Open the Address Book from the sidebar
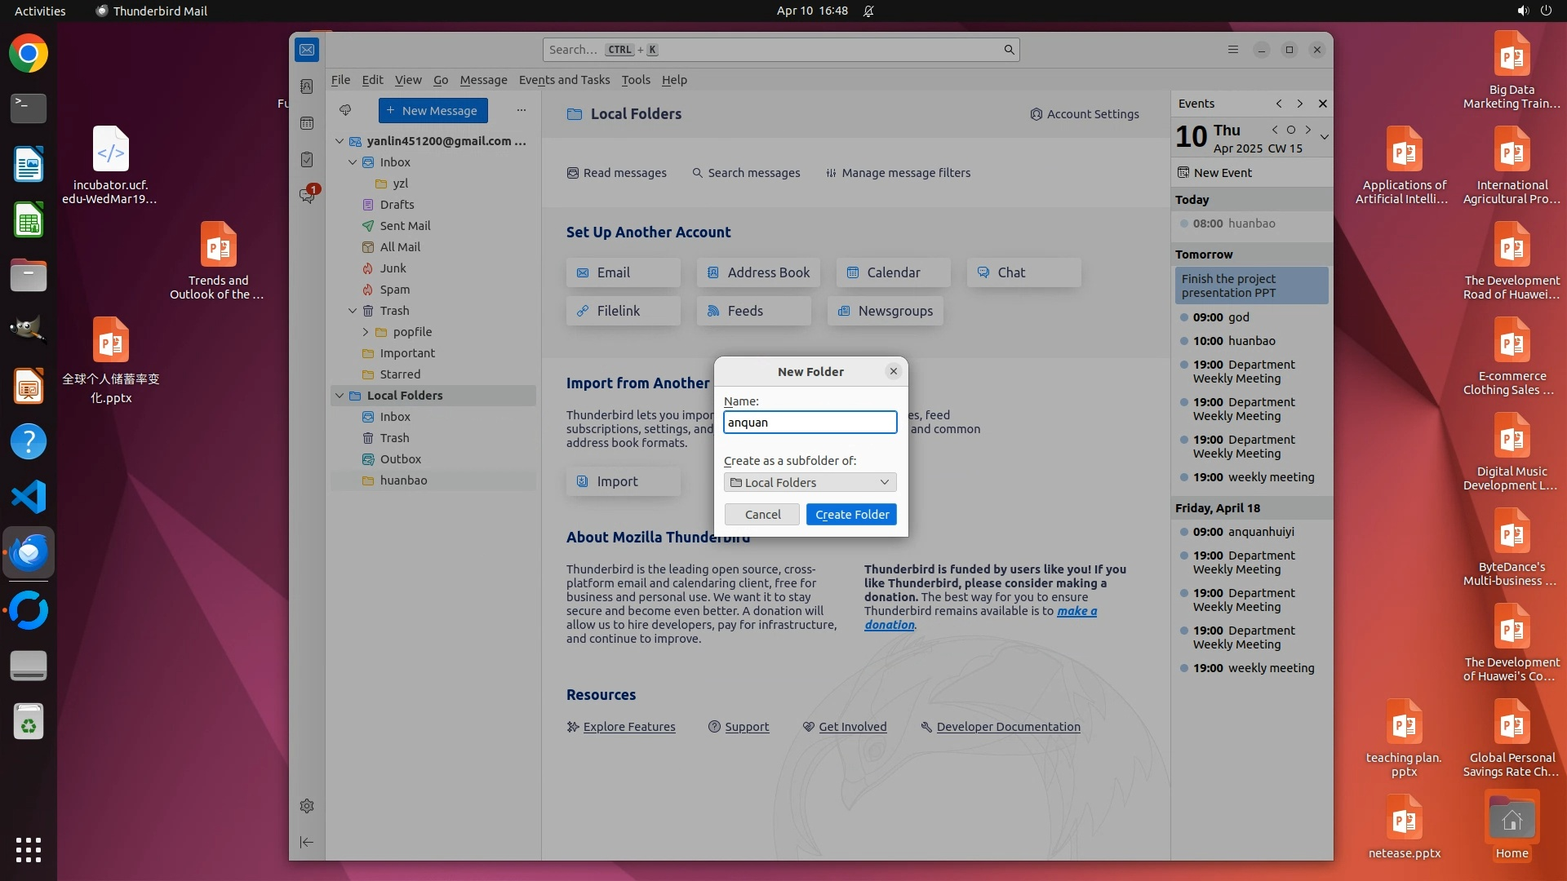The height and width of the screenshot is (881, 1567). click(307, 86)
